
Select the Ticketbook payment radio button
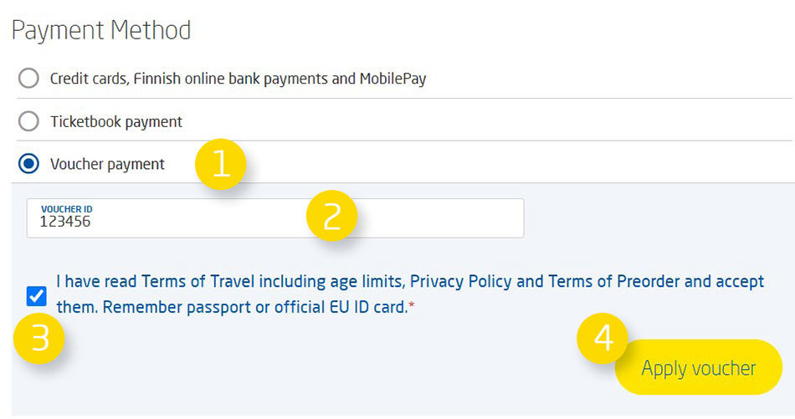[28, 121]
